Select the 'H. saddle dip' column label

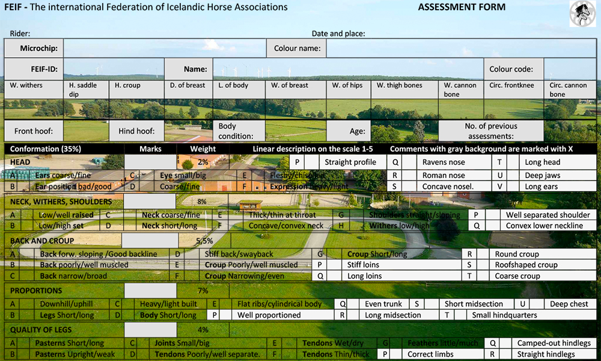(x=83, y=90)
